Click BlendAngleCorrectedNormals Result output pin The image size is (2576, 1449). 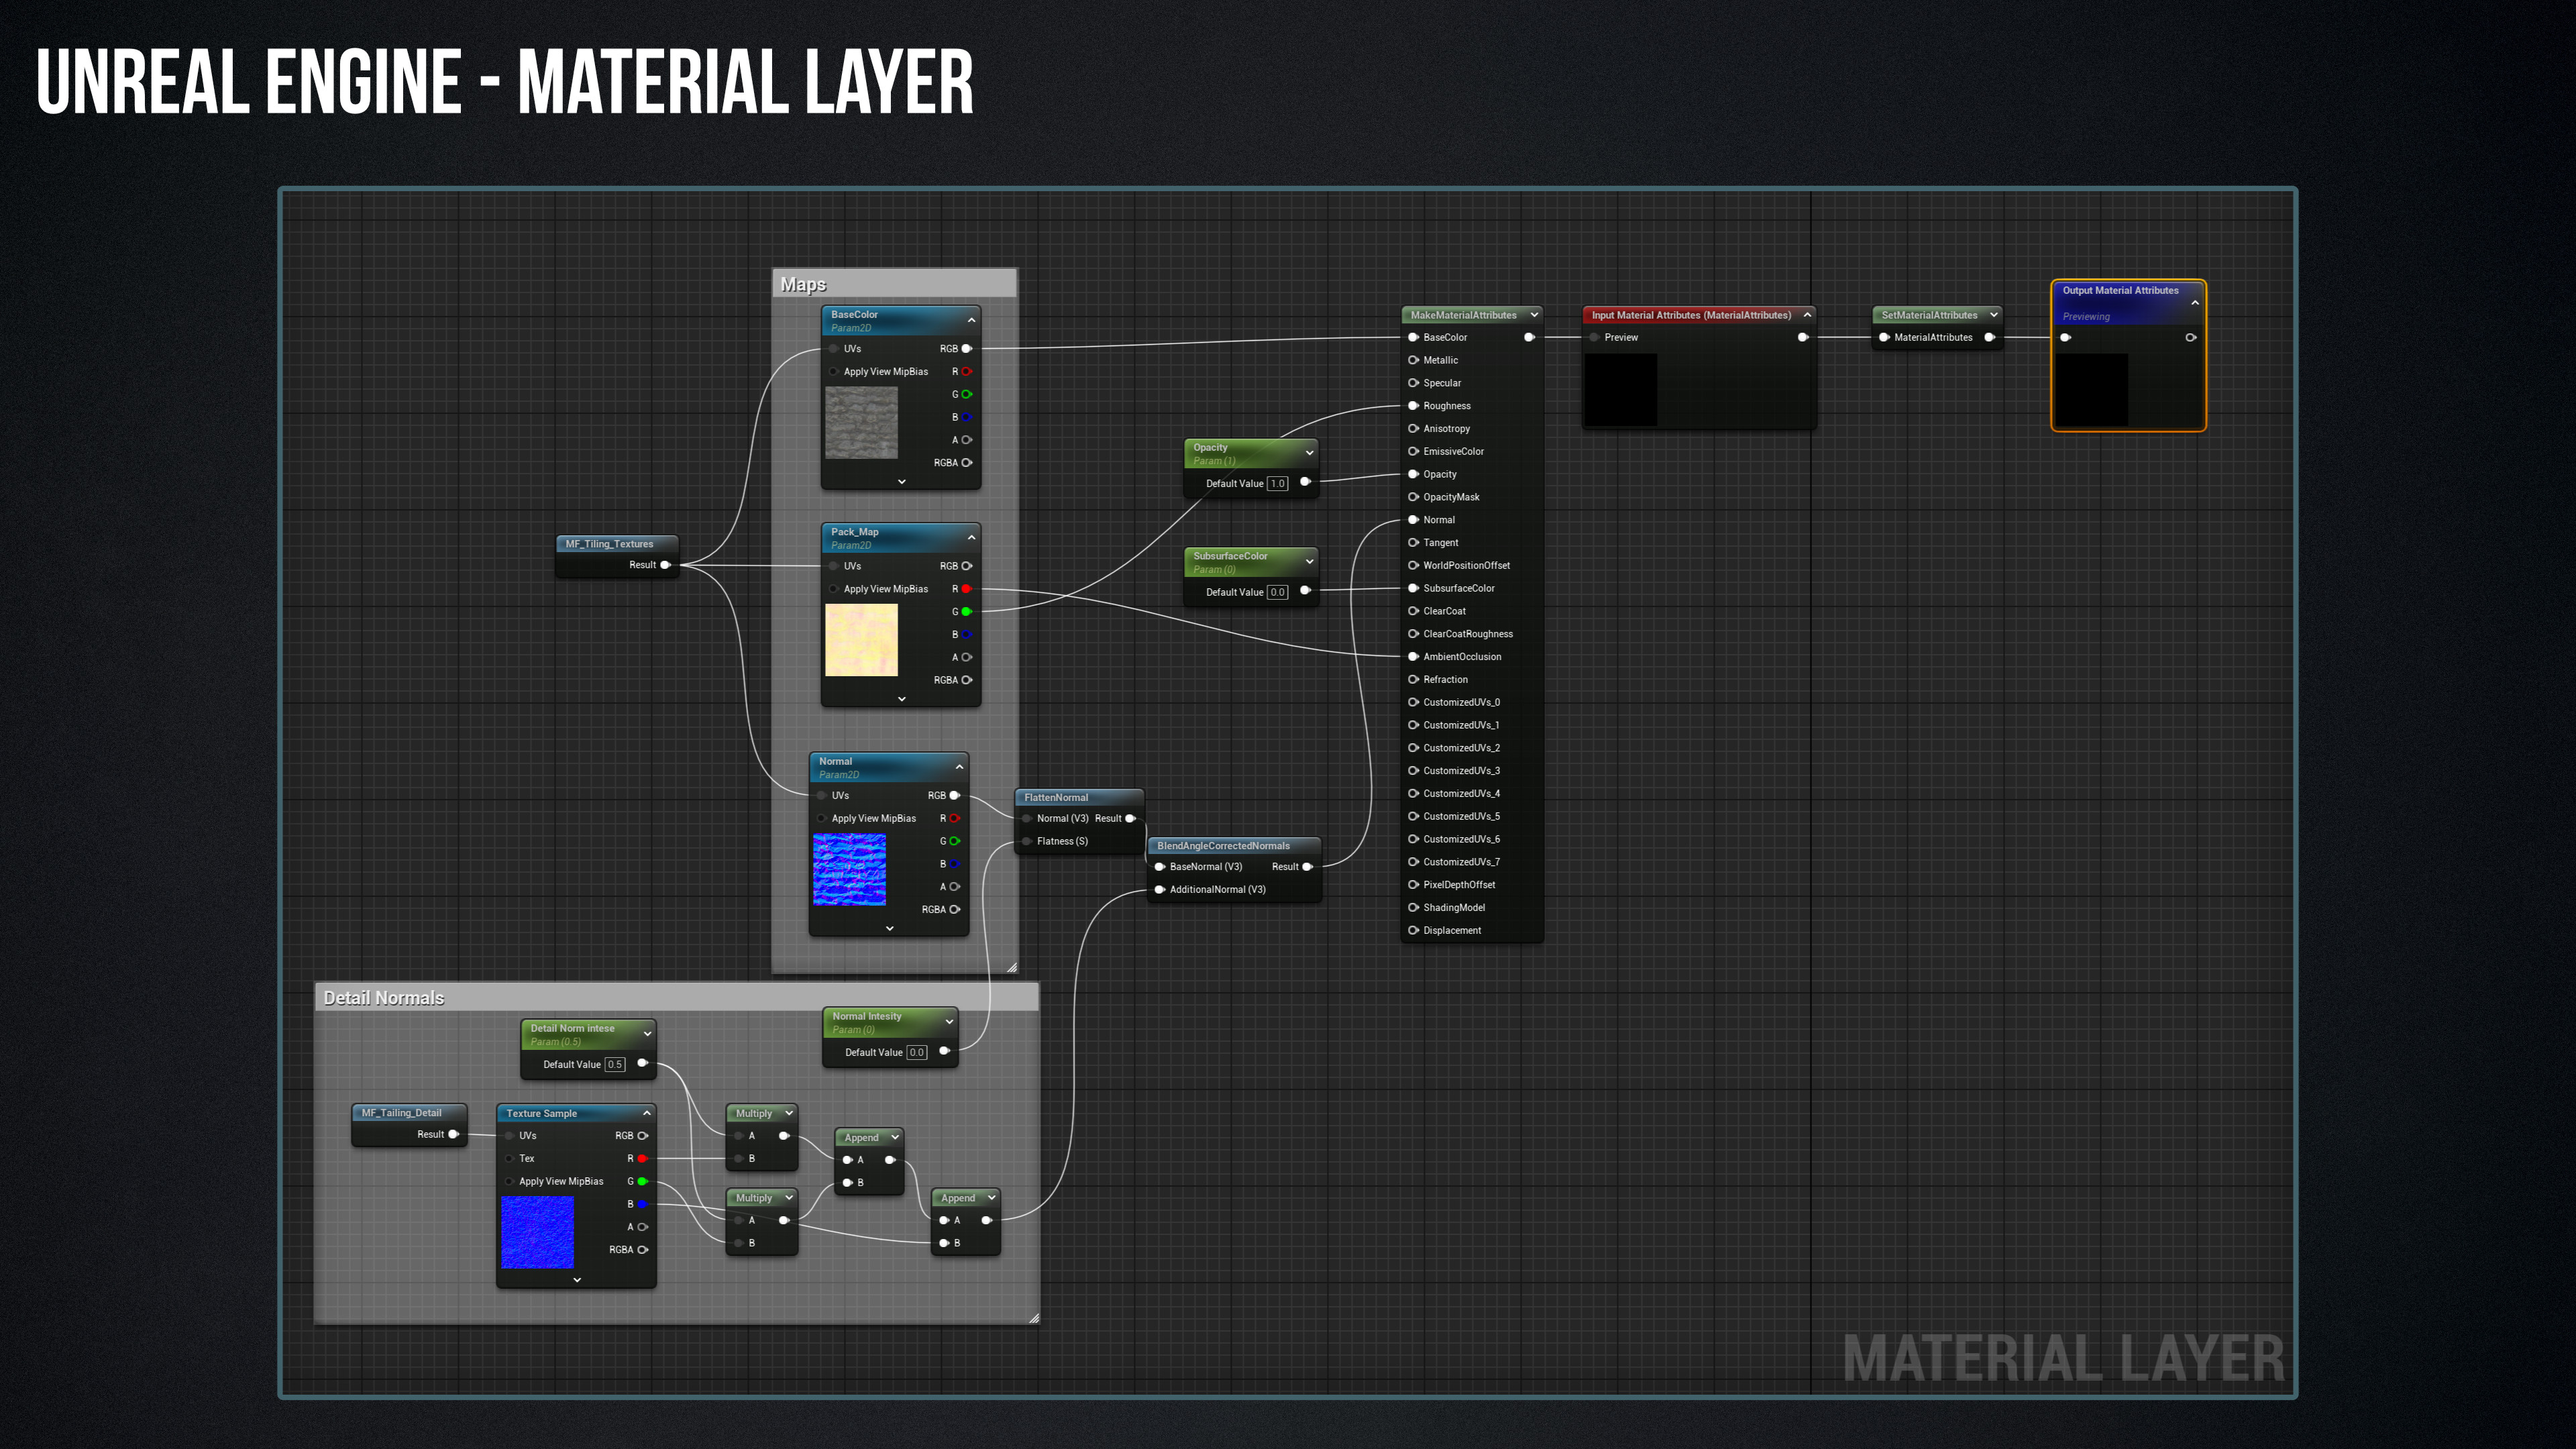1307,867
